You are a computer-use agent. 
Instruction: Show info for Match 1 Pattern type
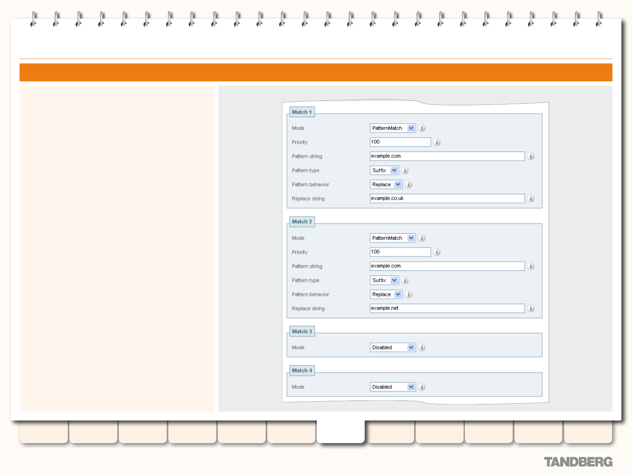coord(405,170)
